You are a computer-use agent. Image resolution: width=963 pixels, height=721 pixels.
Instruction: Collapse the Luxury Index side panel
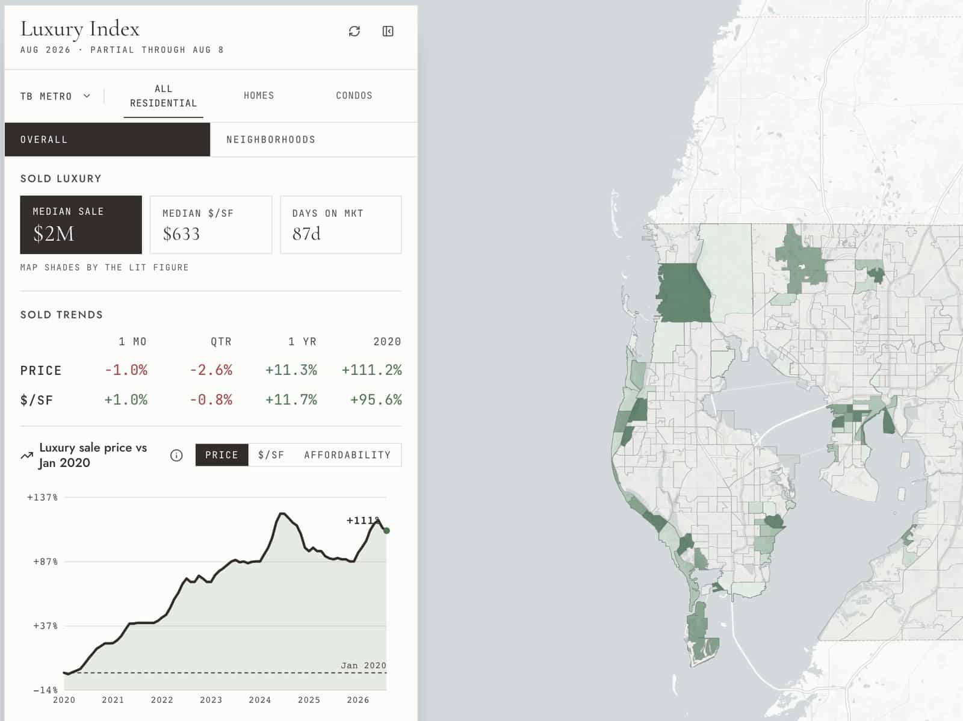coord(388,31)
